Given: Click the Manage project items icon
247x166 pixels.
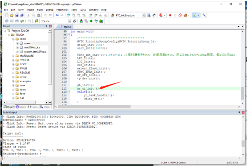Looking at the screenshot, I should coord(81,21).
